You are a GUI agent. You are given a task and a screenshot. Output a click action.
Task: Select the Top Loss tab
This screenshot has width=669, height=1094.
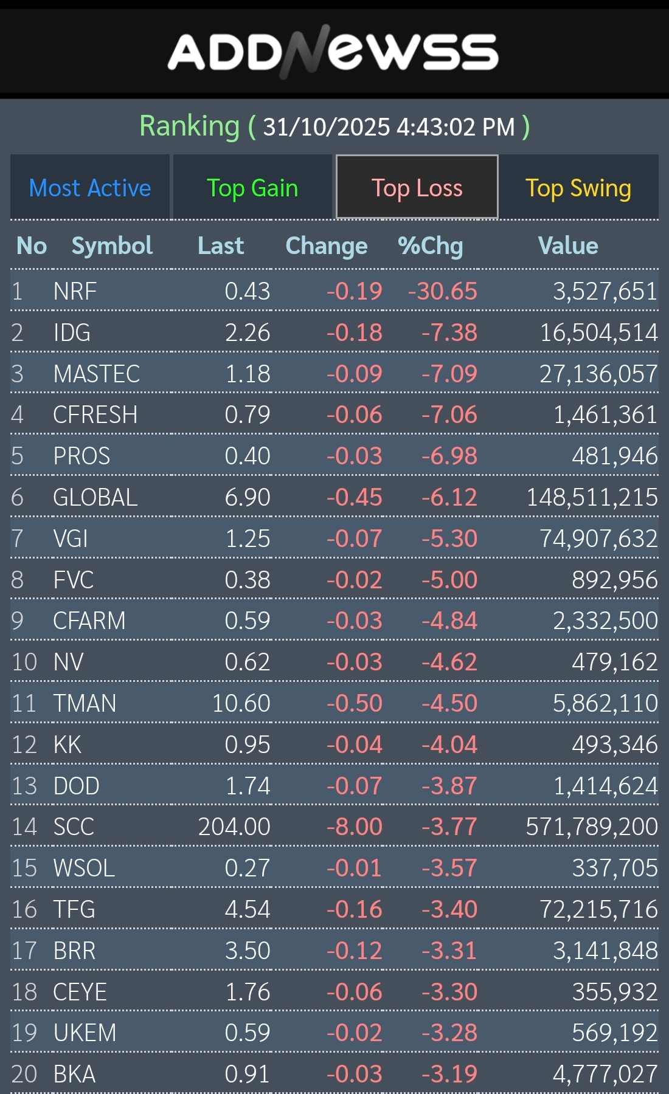417,188
